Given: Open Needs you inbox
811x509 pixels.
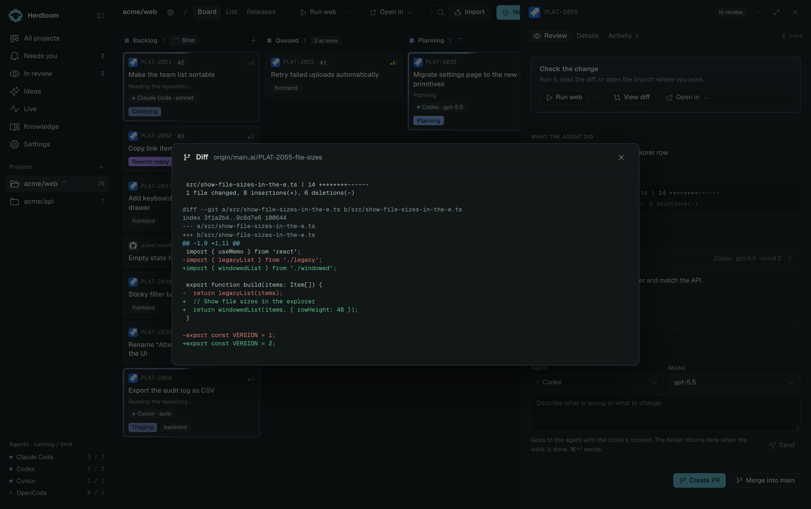Looking at the screenshot, I should pos(57,56).
